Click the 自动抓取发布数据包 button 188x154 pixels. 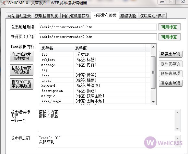click(21, 56)
